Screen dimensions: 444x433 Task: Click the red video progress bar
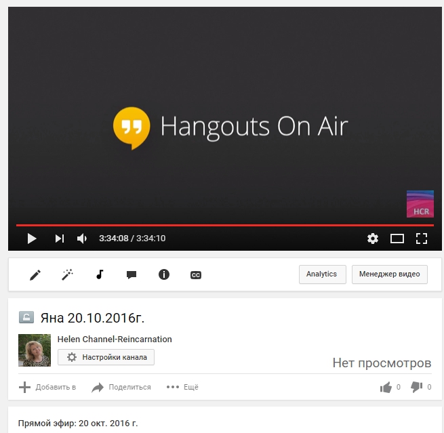click(224, 225)
